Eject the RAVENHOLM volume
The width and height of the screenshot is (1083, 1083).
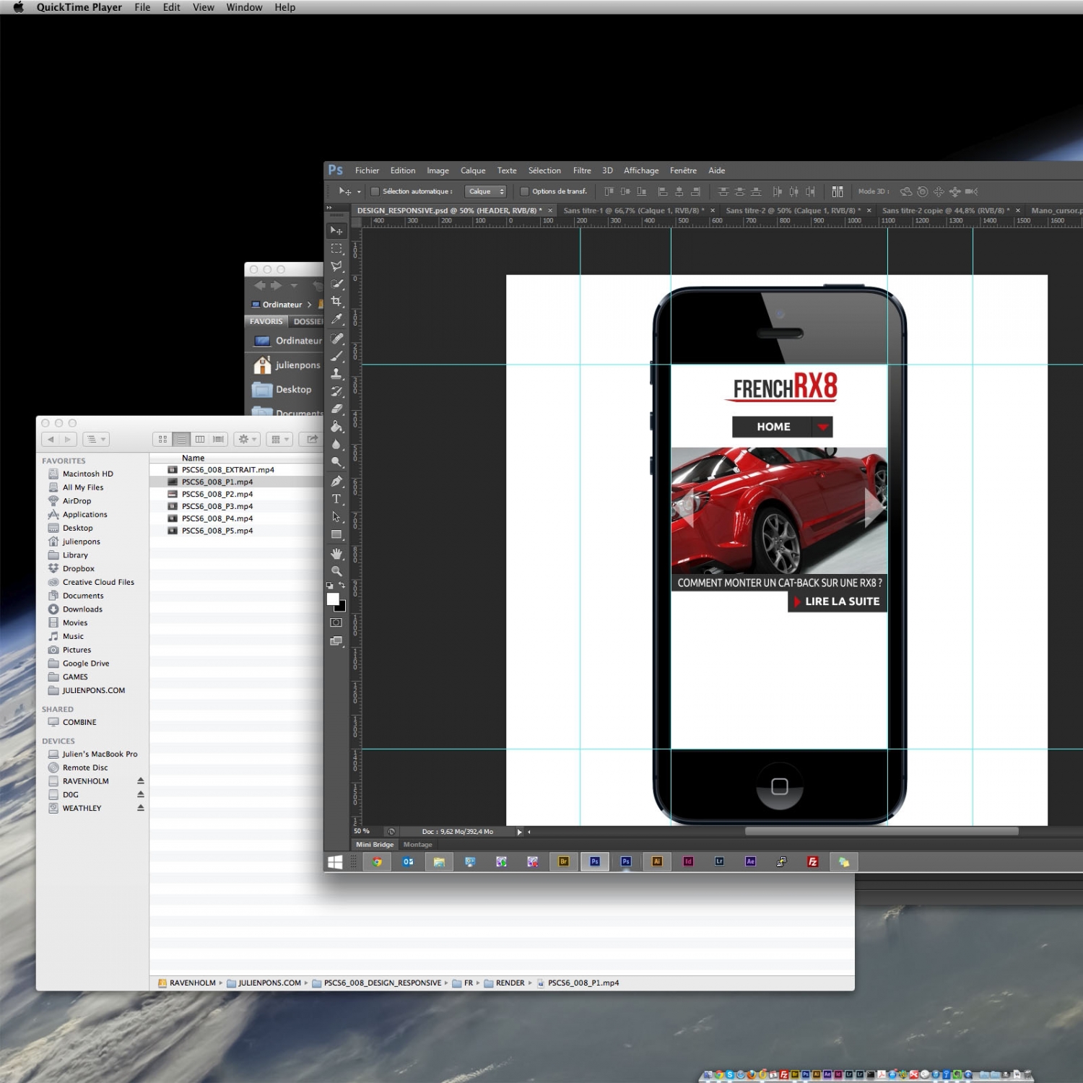click(x=141, y=781)
